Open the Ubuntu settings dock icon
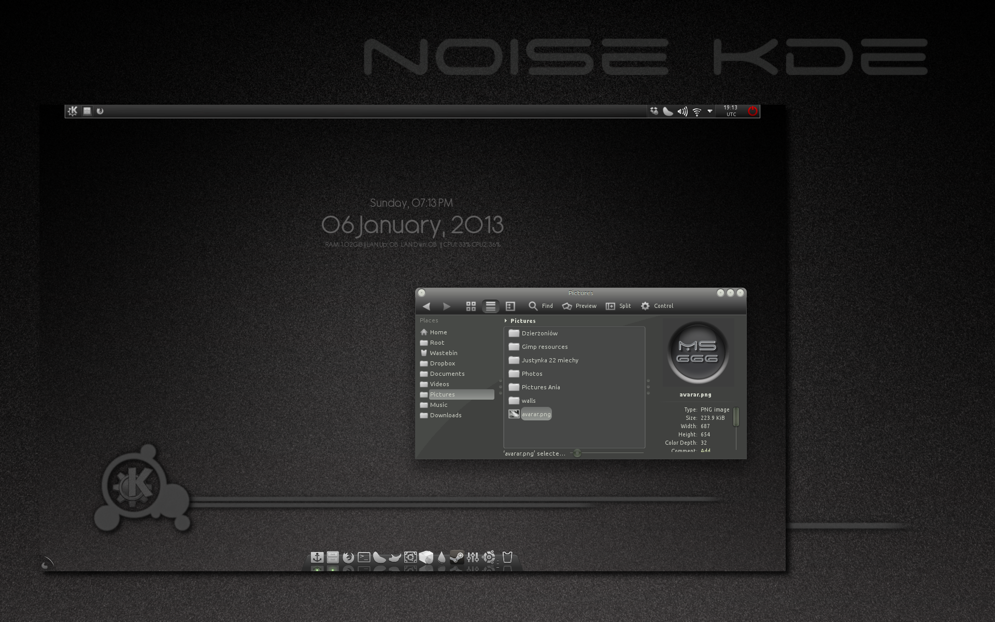 [410, 557]
